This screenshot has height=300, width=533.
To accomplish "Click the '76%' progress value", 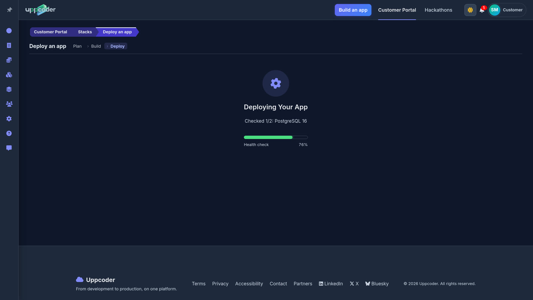I will click(x=303, y=145).
